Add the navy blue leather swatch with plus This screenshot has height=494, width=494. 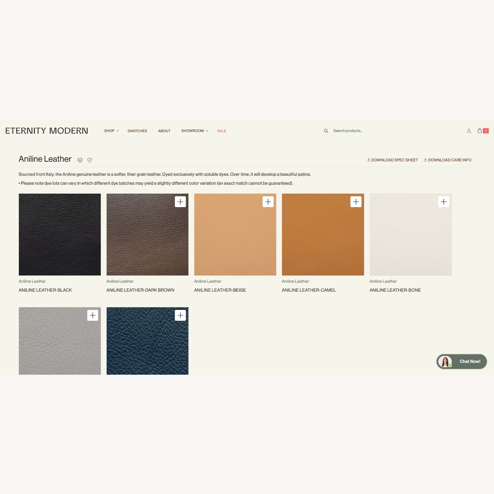(x=180, y=315)
